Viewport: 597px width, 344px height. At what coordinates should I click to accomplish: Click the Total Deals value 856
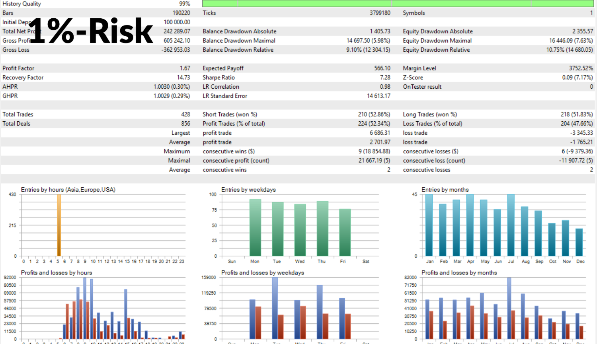point(185,123)
